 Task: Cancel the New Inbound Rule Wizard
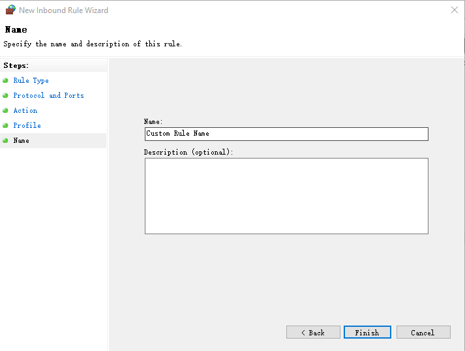pos(423,332)
